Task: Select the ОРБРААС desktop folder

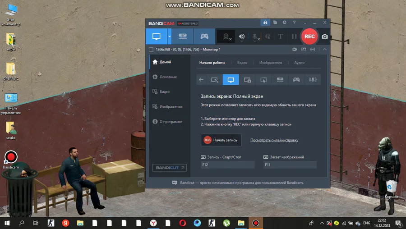Action: (x=11, y=71)
